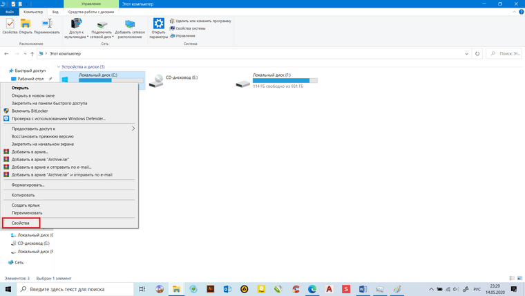Select the CD-дисковод (E:) drive icon
525x296 pixels.
[x=156, y=81]
